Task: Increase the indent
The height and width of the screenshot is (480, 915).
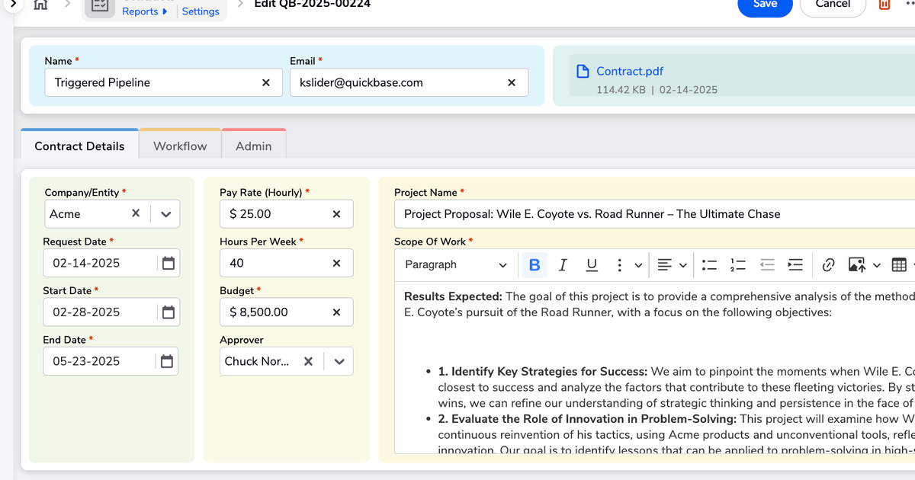Action: (795, 264)
